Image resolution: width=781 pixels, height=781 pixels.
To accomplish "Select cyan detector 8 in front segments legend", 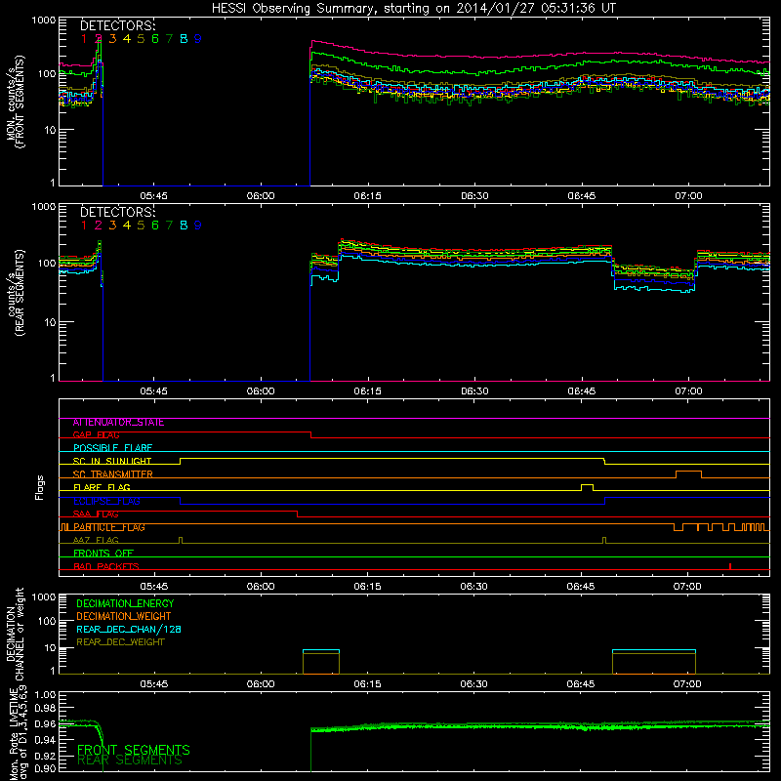I will (184, 39).
